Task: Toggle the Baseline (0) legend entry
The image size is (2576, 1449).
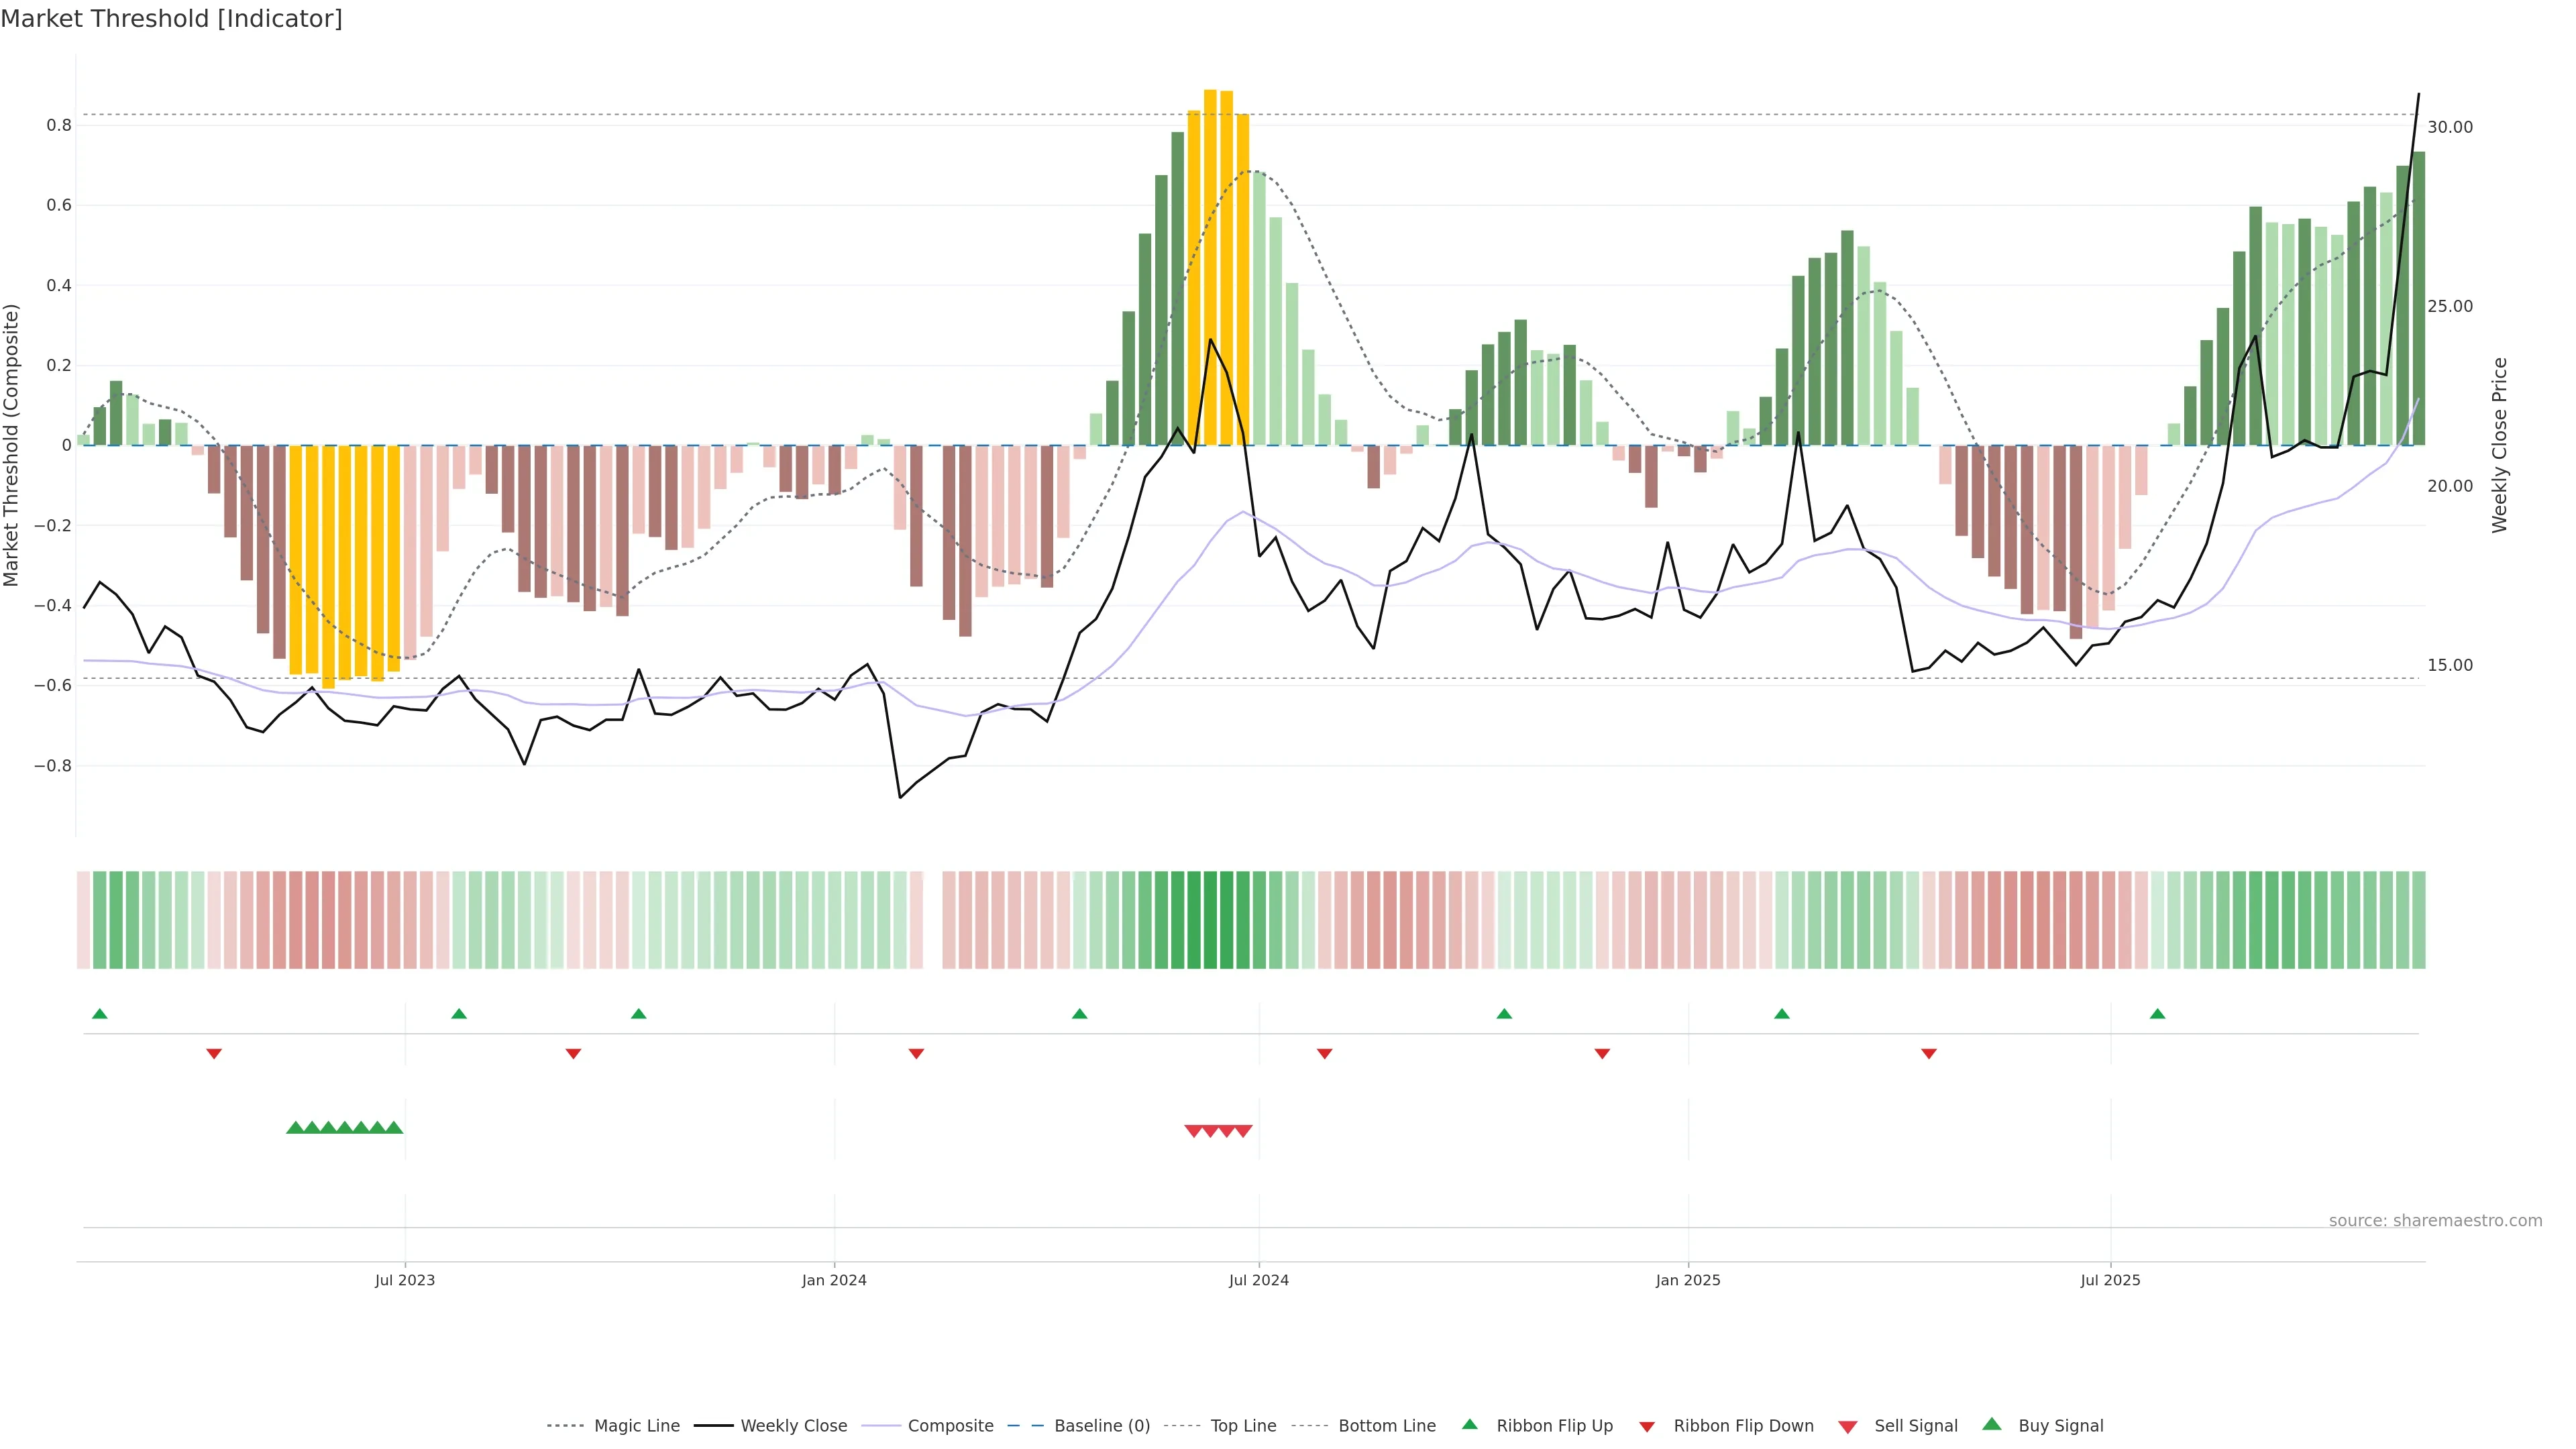Action: click(x=1102, y=1426)
